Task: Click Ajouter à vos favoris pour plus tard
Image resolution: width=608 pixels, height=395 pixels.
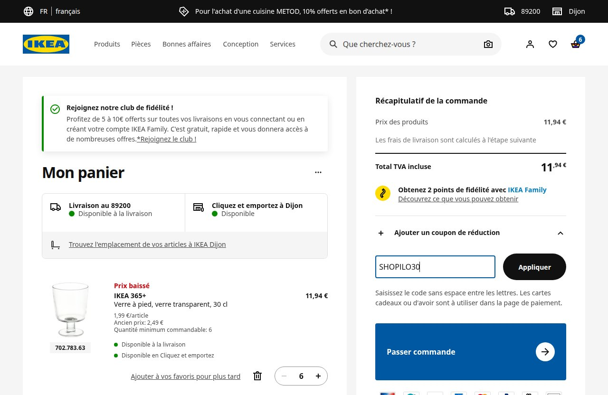Action: [186, 376]
